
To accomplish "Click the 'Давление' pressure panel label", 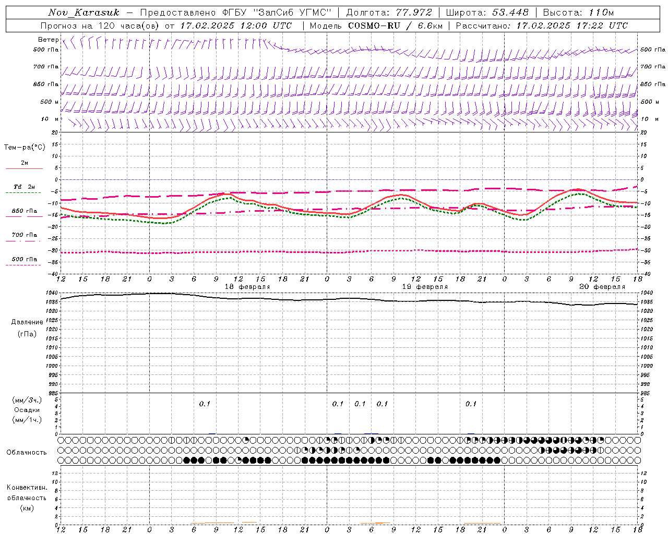I will (x=27, y=322).
